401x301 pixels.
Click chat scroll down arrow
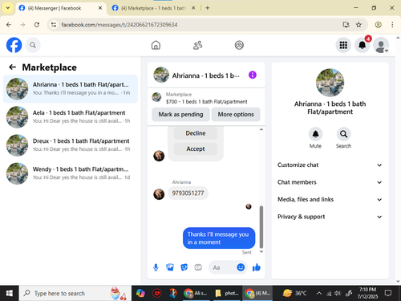point(261,251)
